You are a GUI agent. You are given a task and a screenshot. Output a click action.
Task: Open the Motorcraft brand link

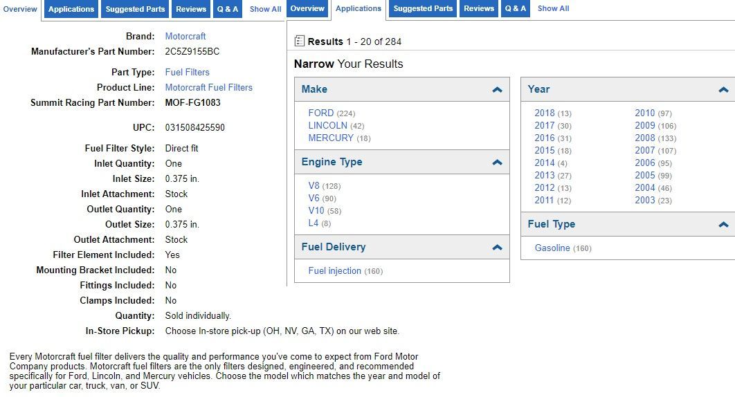click(185, 36)
